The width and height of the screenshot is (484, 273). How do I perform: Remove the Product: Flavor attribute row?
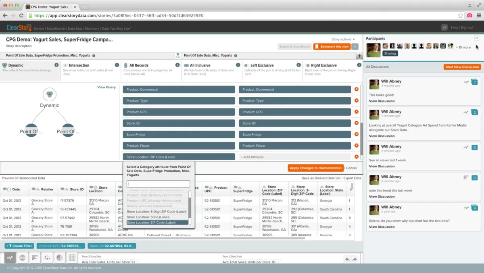click(356, 146)
